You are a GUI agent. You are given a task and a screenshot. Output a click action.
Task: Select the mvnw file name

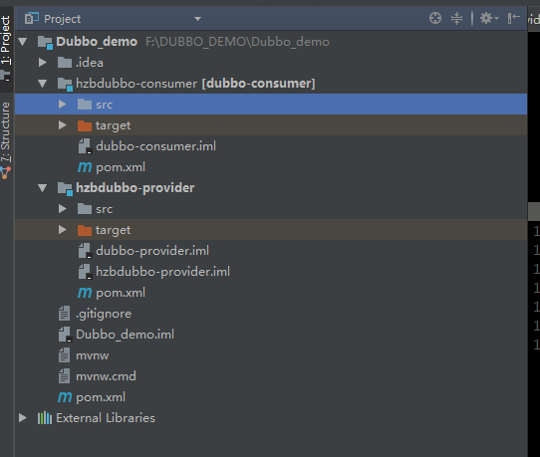pos(93,355)
